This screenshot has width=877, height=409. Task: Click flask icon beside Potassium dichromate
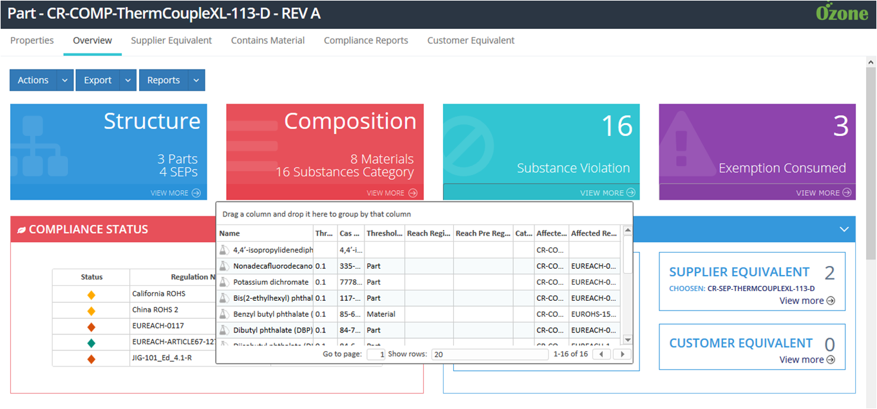(224, 282)
